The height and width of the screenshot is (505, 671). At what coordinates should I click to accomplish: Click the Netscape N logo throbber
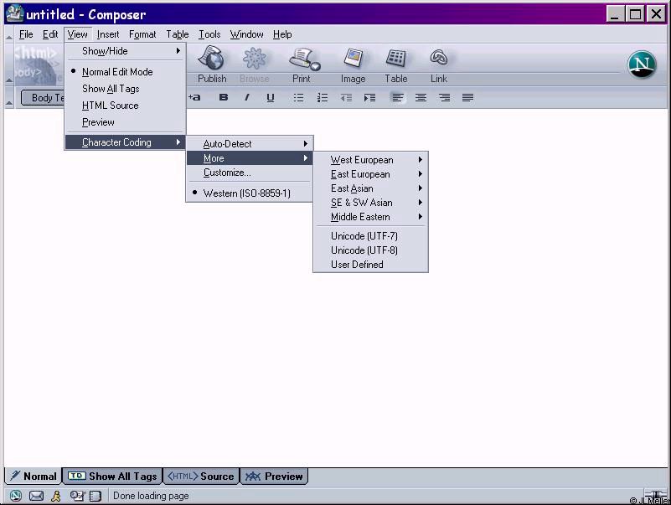click(642, 64)
